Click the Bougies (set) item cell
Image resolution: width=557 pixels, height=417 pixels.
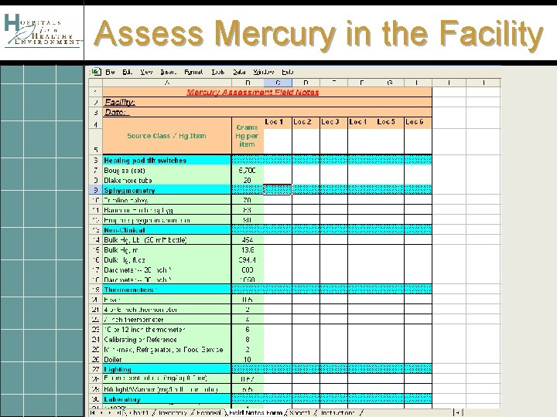tap(167, 170)
